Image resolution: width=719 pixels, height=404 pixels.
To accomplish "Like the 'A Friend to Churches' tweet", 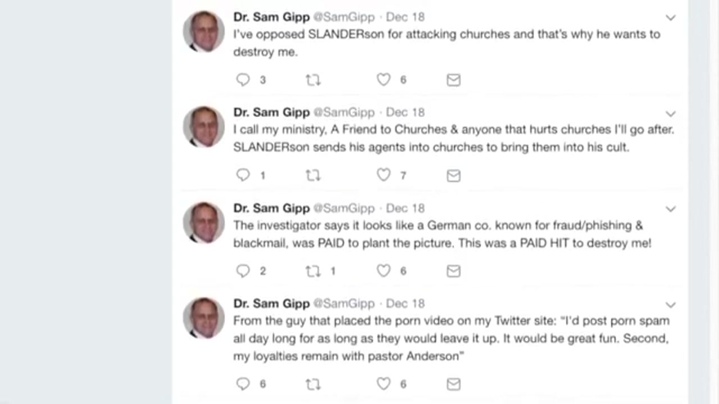I will click(384, 175).
